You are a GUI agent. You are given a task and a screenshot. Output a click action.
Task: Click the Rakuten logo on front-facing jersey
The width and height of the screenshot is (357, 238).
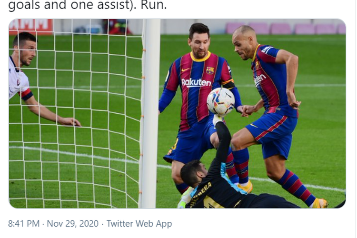point(196,82)
